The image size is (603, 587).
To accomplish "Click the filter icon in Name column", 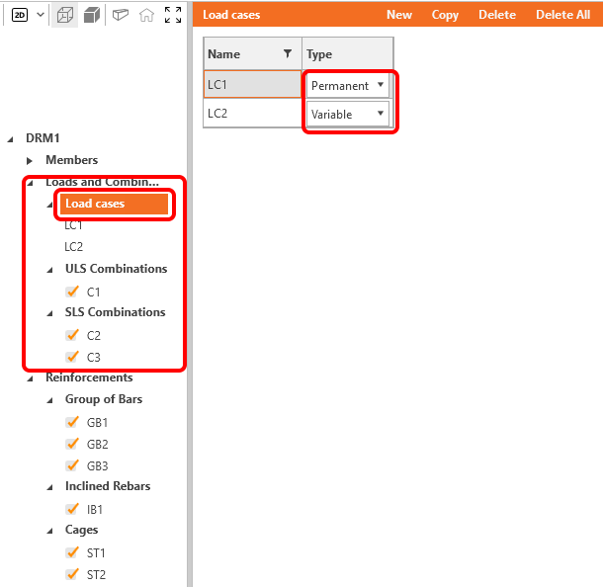I will (288, 54).
